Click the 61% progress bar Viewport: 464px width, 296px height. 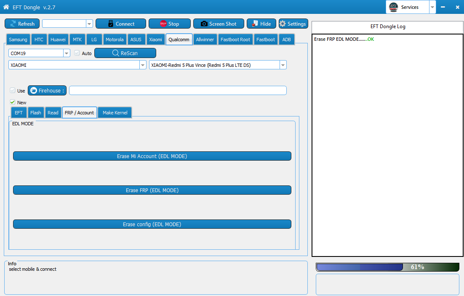(388, 267)
